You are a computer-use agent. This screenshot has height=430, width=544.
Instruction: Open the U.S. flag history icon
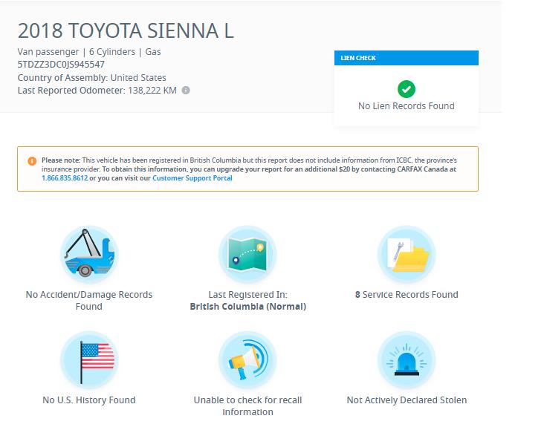89,360
